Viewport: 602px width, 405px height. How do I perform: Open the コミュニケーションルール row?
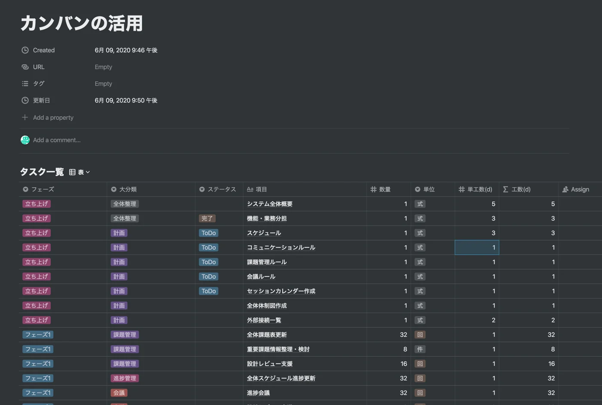(281, 248)
